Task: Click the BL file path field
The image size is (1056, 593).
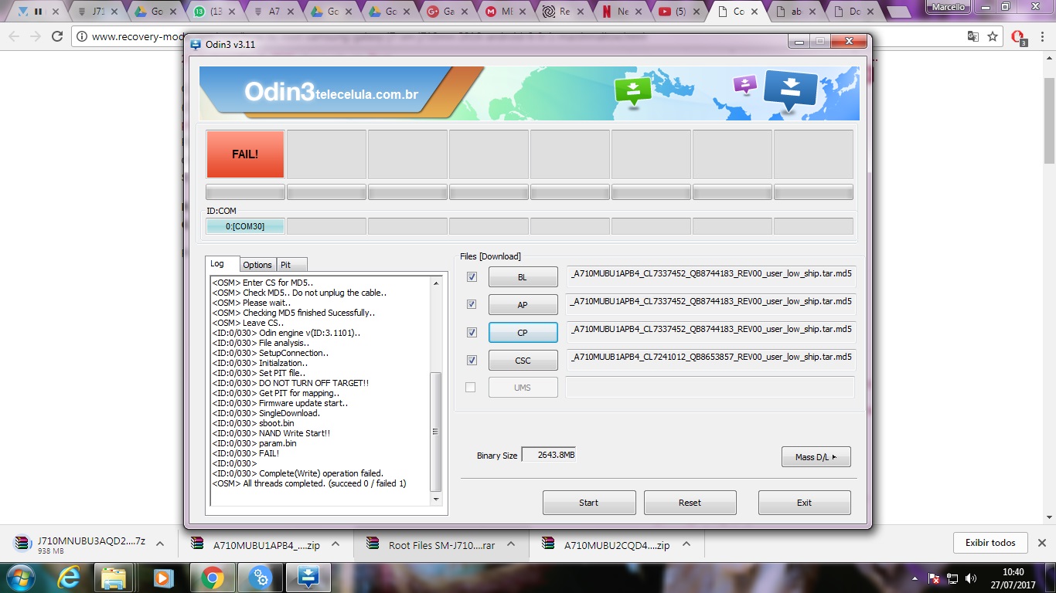Action: click(710, 276)
